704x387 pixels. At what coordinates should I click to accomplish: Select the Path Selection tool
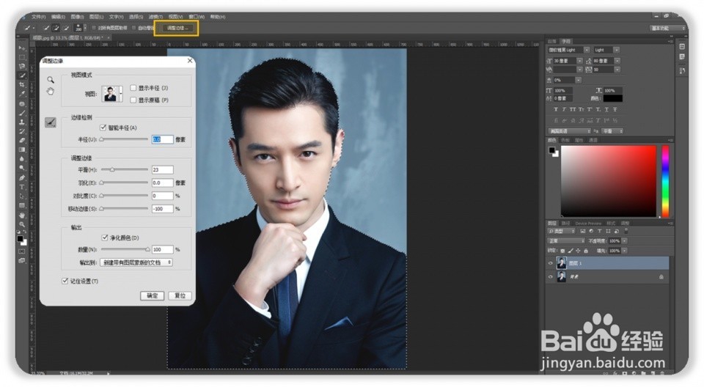(x=21, y=196)
